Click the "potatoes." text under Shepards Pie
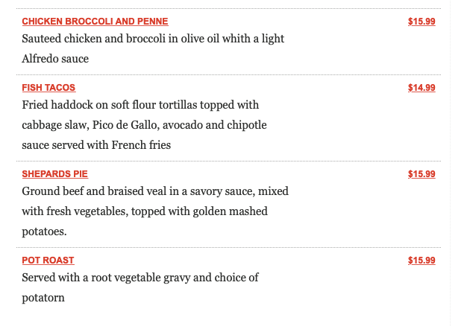Screen dimensions: 467x326 point(45,231)
